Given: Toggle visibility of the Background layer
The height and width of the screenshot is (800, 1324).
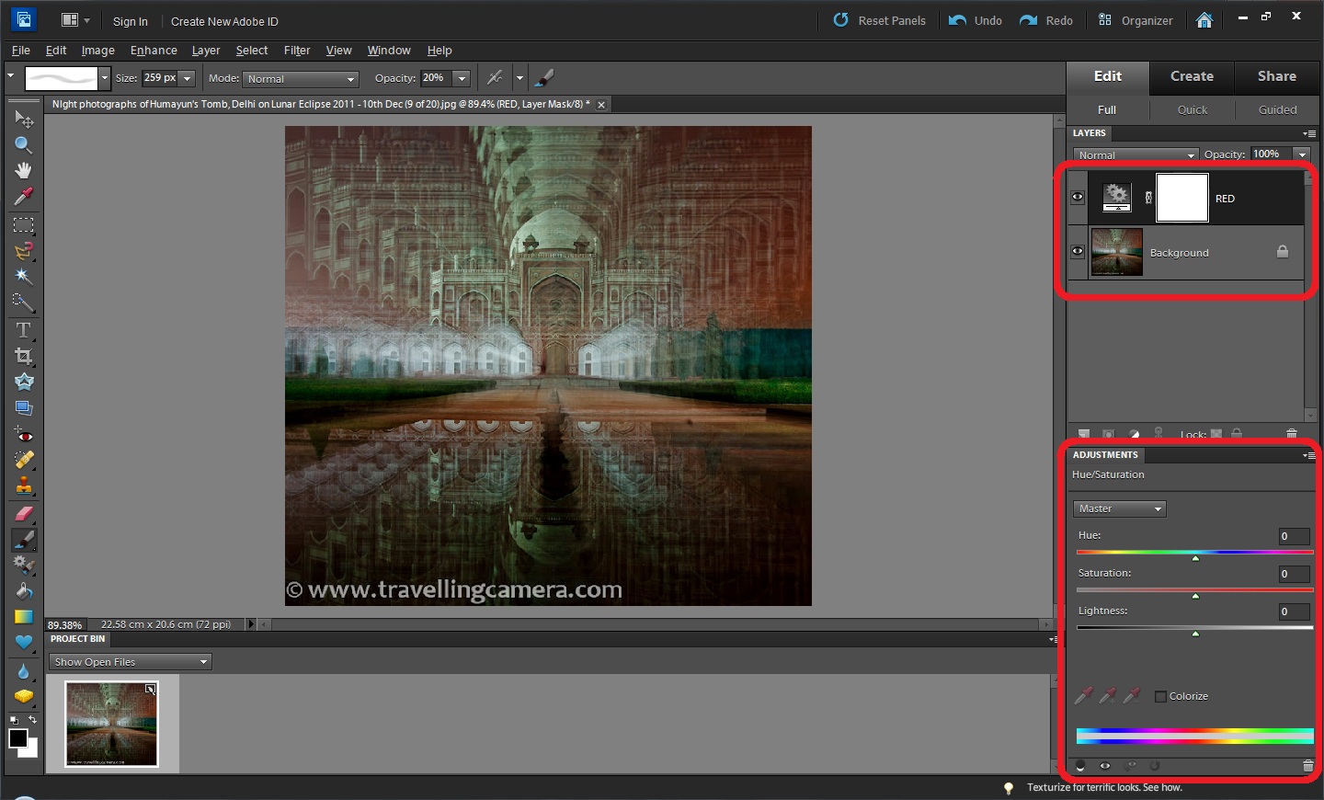Looking at the screenshot, I should pyautogui.click(x=1078, y=251).
